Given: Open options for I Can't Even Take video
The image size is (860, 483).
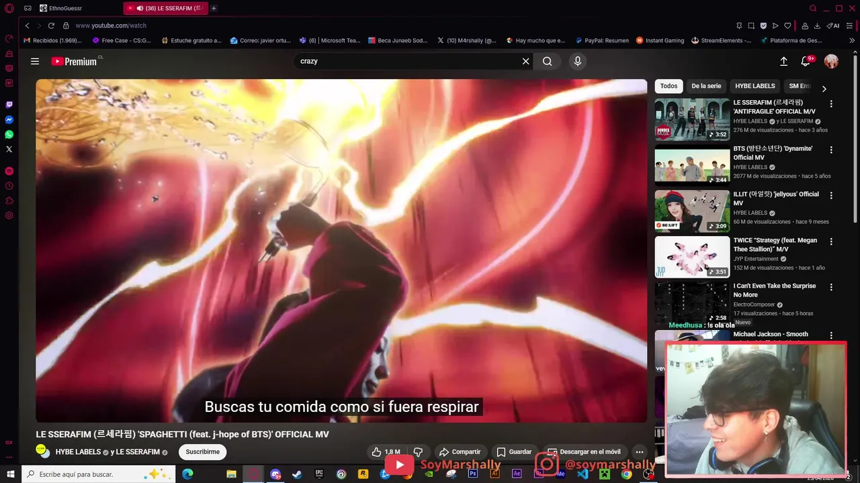Looking at the screenshot, I should click(x=831, y=287).
